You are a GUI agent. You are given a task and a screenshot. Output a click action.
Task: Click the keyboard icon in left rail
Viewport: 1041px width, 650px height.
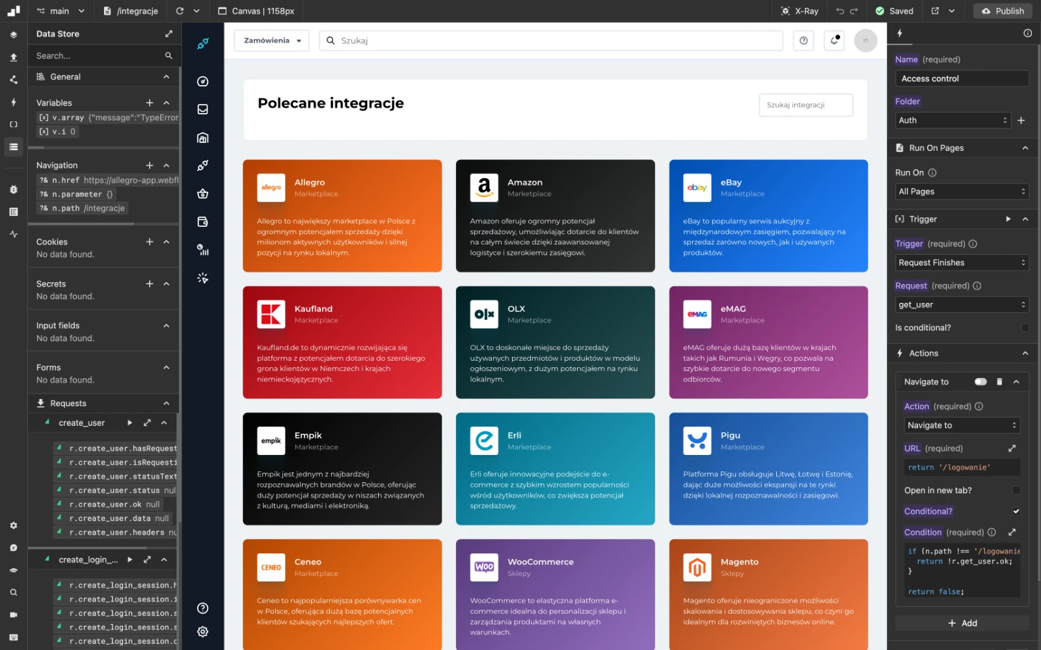click(x=13, y=637)
